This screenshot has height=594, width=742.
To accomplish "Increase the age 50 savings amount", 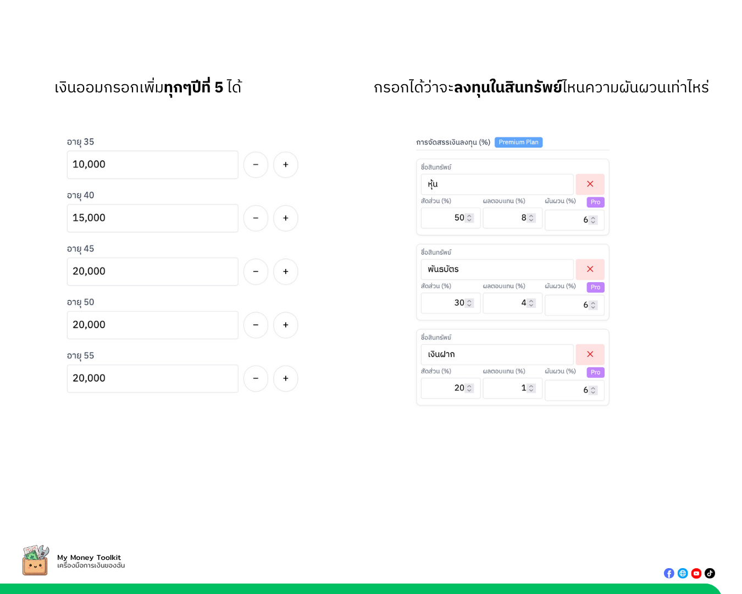I will tap(286, 325).
